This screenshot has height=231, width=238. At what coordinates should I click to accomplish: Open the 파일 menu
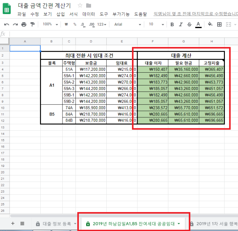(x=21, y=14)
